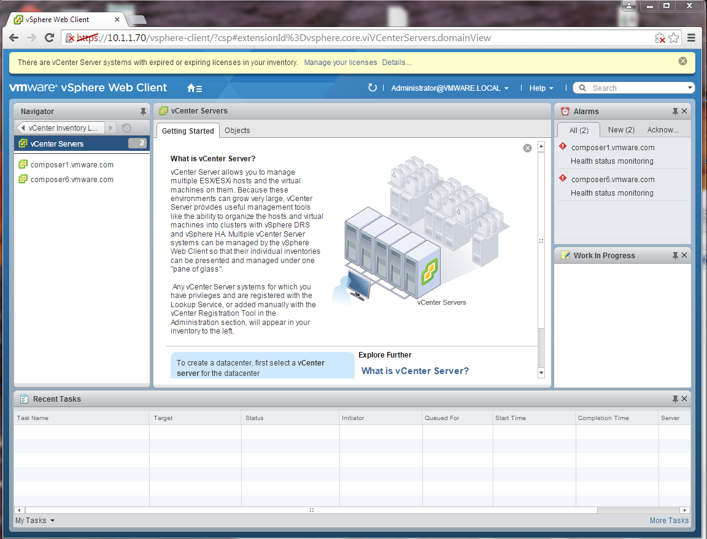Click composer6 red alarm icon
Viewport: 707px width, 539px height.
563,178
